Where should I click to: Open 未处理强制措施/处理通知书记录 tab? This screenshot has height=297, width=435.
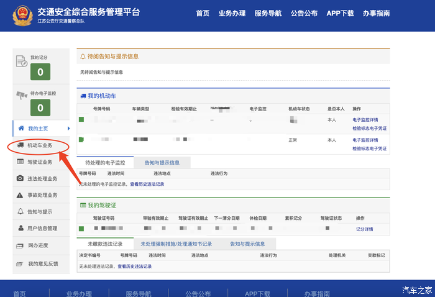[x=176, y=244]
